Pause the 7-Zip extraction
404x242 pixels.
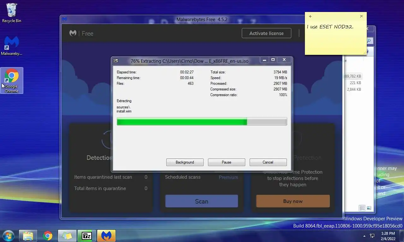point(227,162)
